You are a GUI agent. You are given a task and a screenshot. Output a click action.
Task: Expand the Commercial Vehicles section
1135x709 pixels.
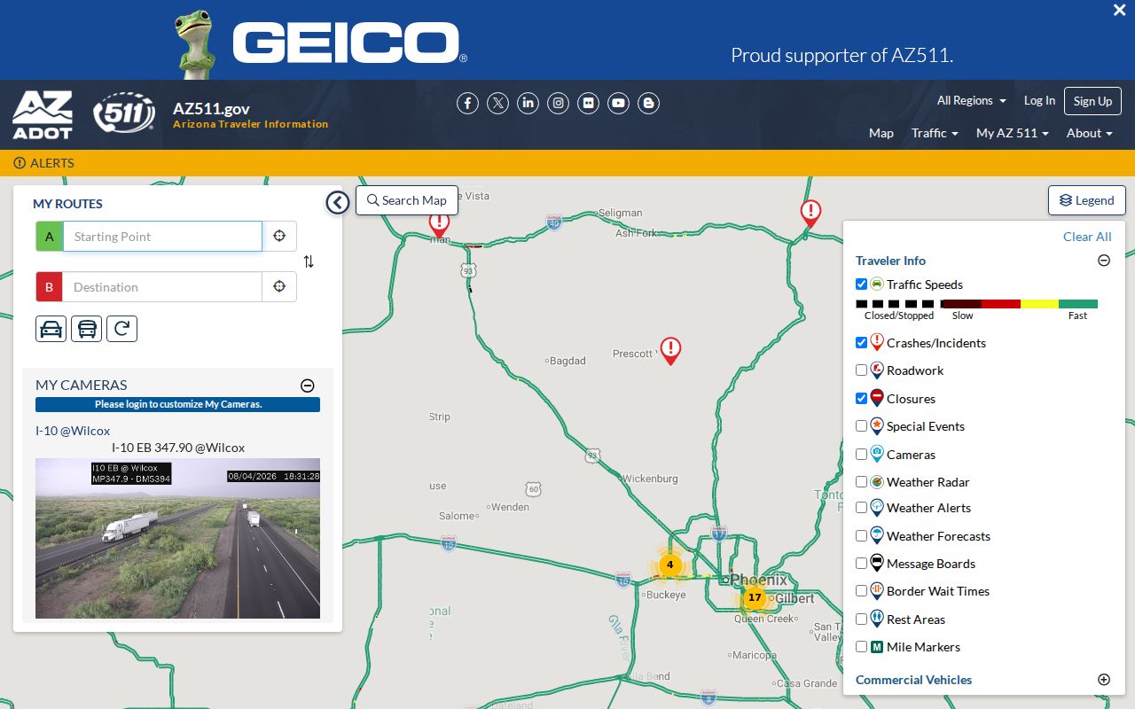[x=1104, y=680]
